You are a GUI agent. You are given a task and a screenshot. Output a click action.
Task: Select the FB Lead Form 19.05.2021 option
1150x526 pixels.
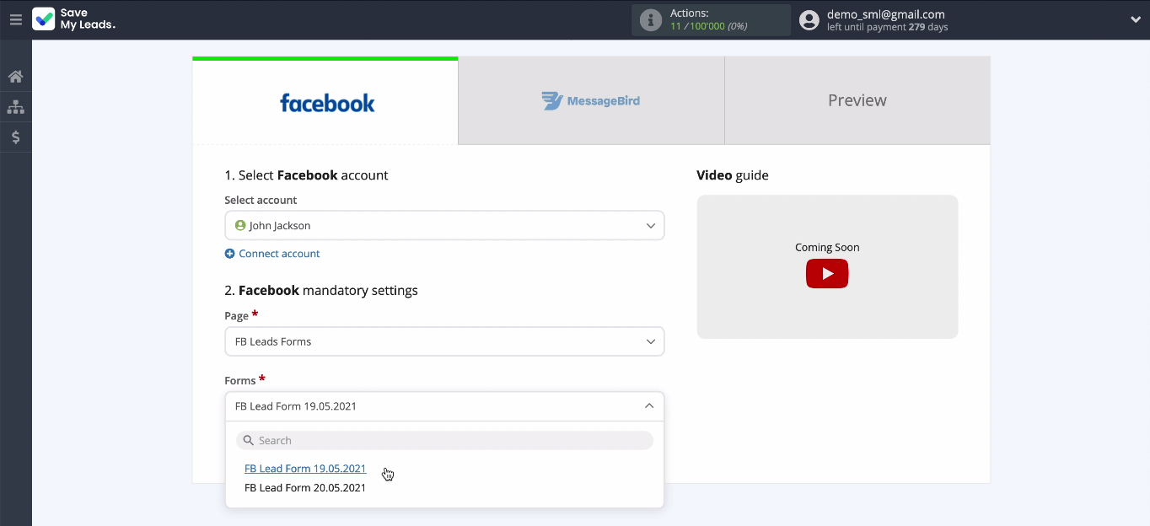(305, 469)
